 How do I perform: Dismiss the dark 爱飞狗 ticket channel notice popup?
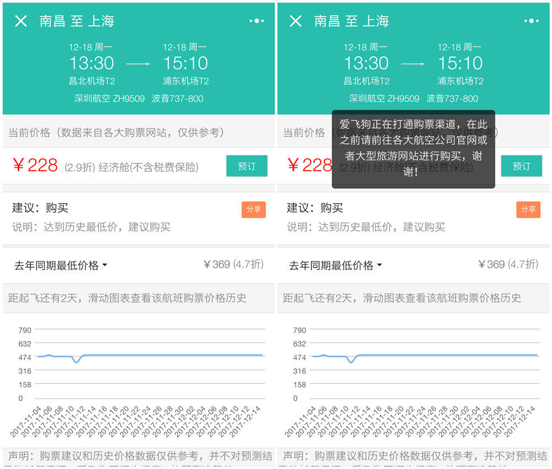click(413, 149)
